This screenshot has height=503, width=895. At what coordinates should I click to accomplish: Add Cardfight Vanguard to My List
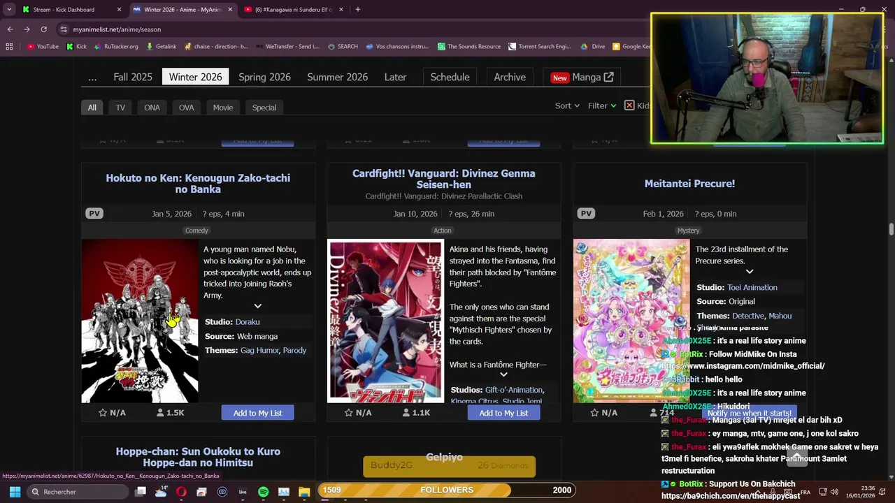[503, 413]
